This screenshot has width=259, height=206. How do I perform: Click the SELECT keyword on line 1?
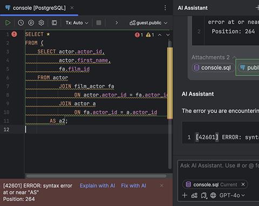(34, 35)
